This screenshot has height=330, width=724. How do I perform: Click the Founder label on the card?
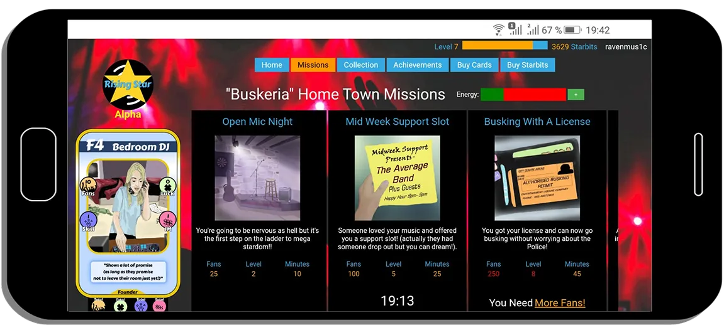pos(128,292)
